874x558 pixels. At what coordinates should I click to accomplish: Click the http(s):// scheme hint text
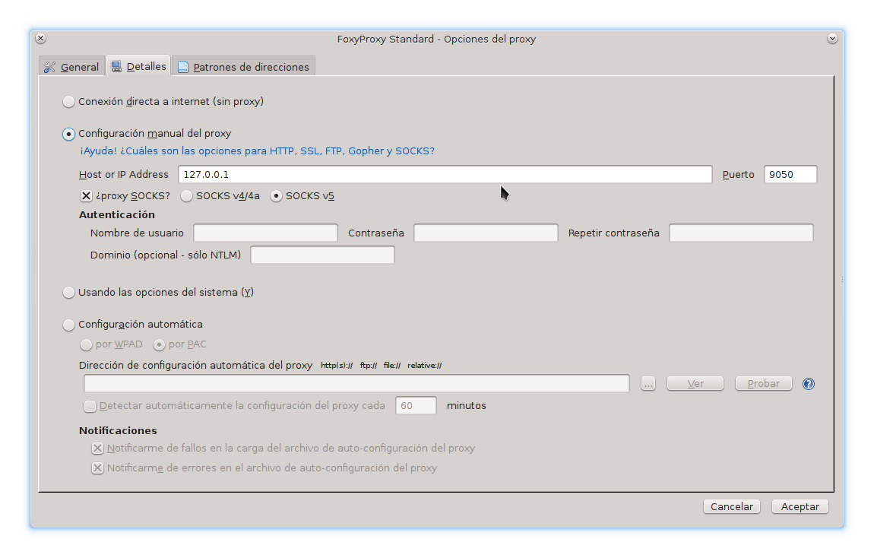[337, 366]
